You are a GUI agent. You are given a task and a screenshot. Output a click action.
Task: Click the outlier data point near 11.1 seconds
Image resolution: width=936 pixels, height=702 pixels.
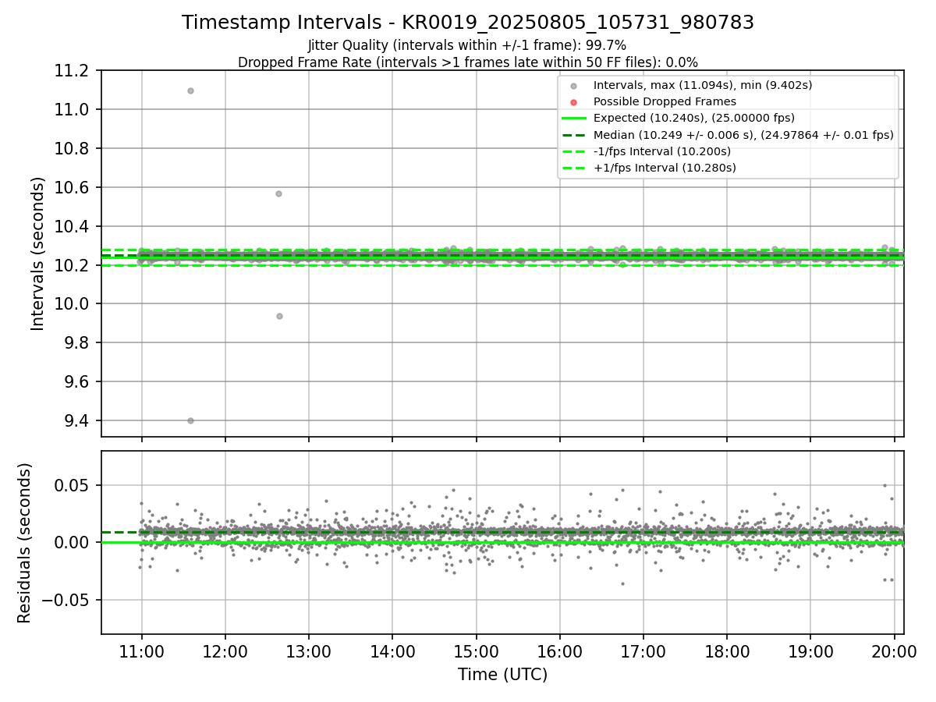tap(190, 90)
